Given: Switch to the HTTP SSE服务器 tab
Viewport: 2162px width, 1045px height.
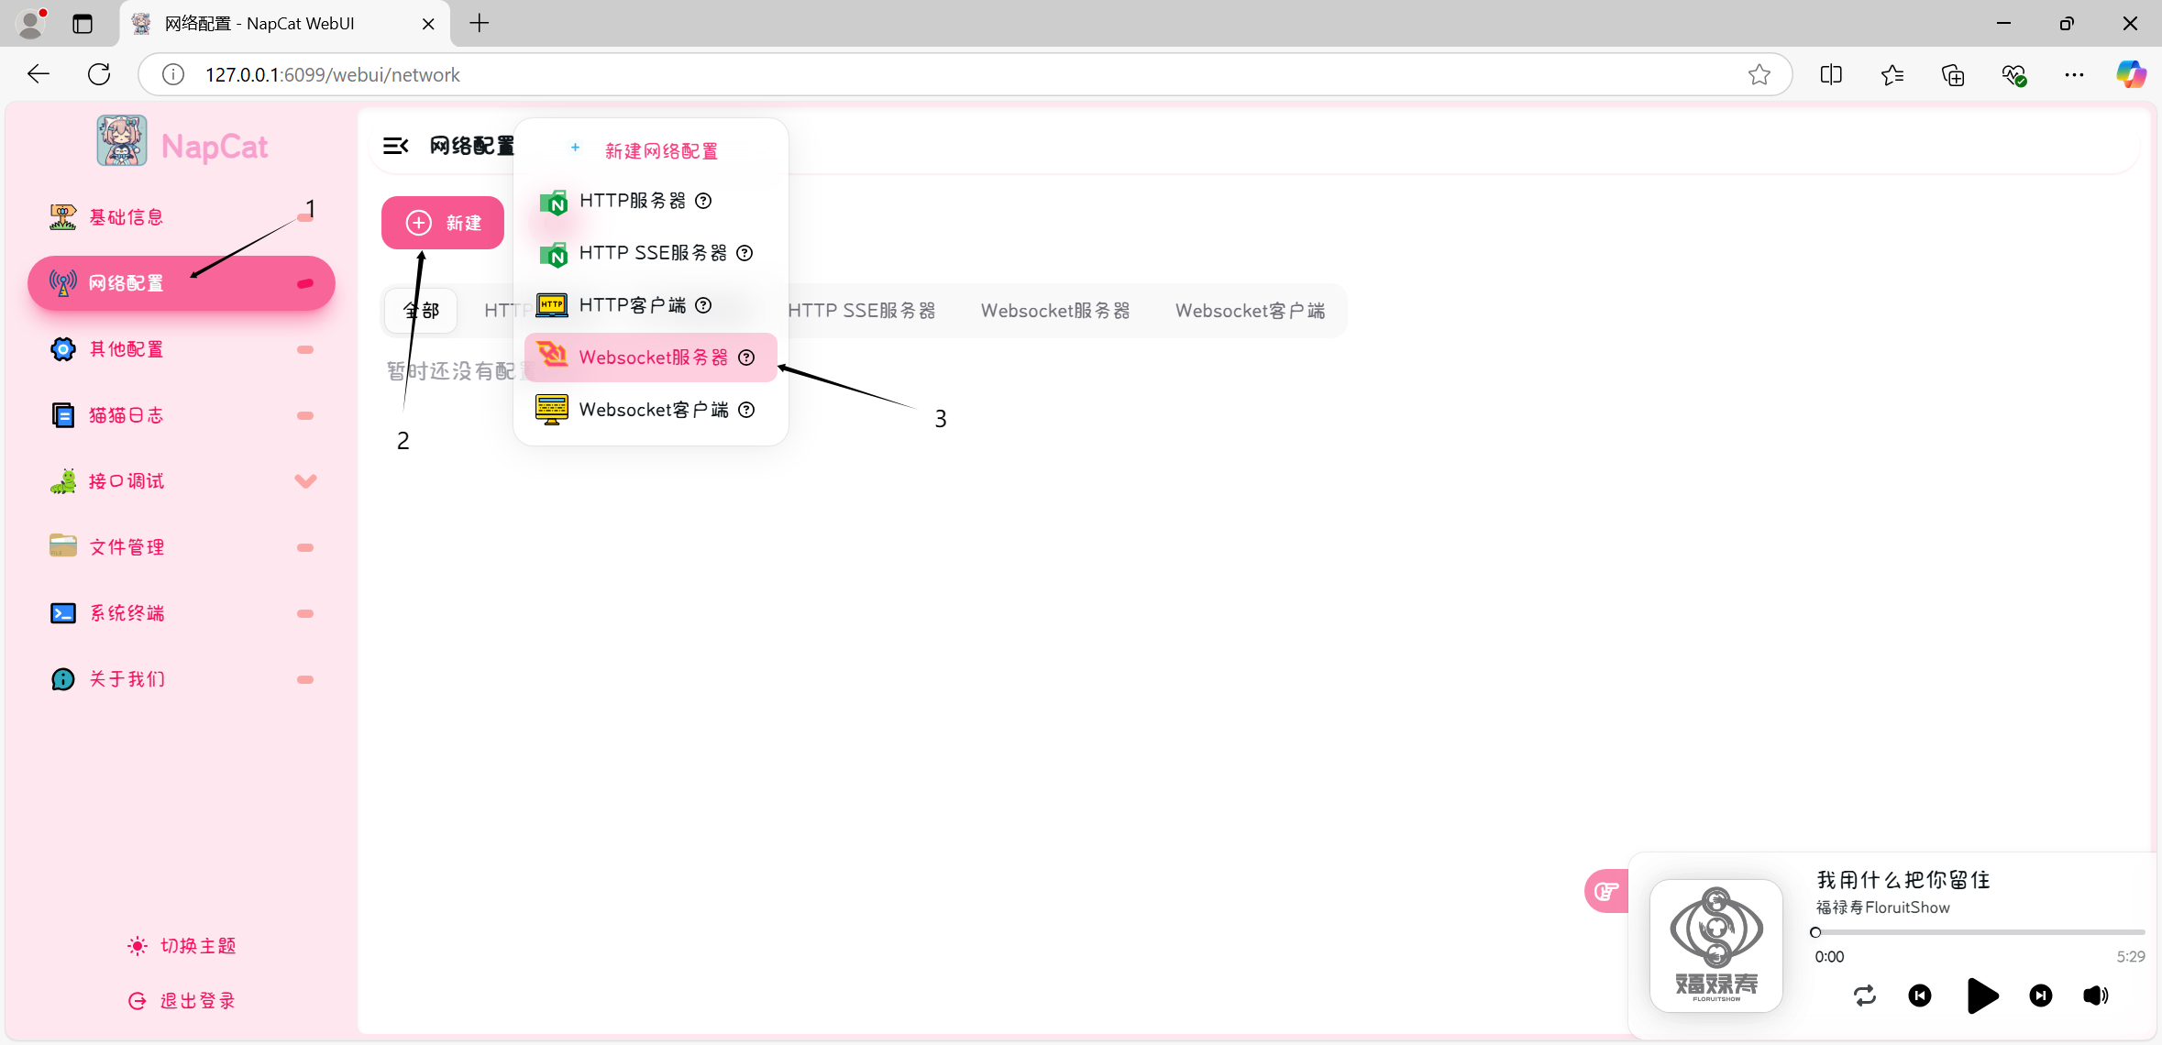Looking at the screenshot, I should point(861,311).
